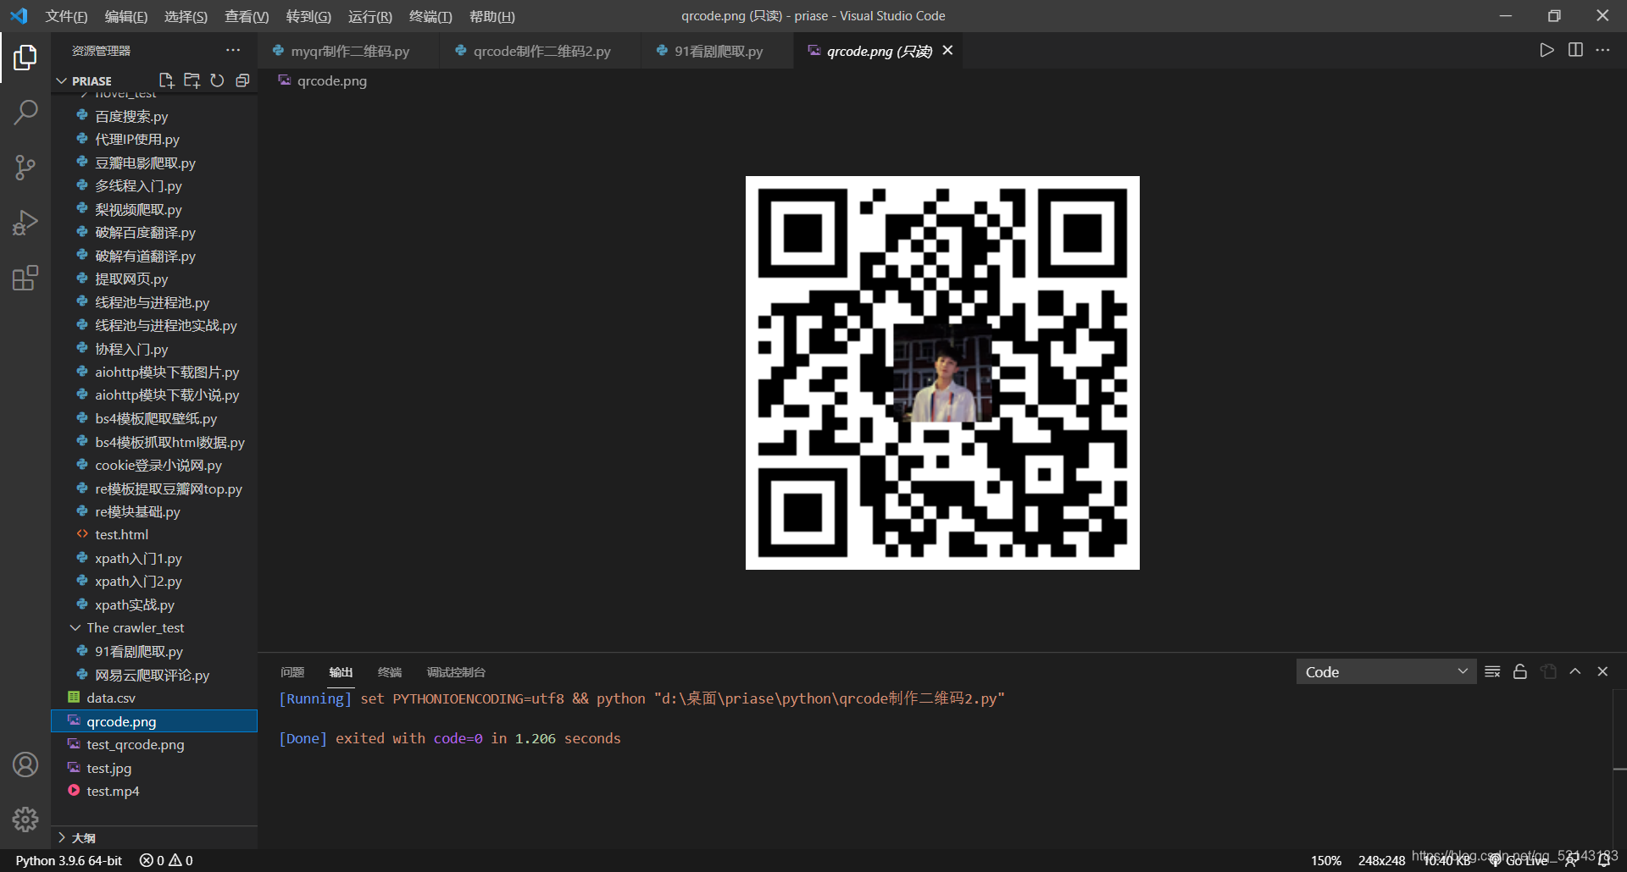Screen dimensions: 1627x872
Task: Open editor more actions ellipsis
Action: (x=1602, y=50)
